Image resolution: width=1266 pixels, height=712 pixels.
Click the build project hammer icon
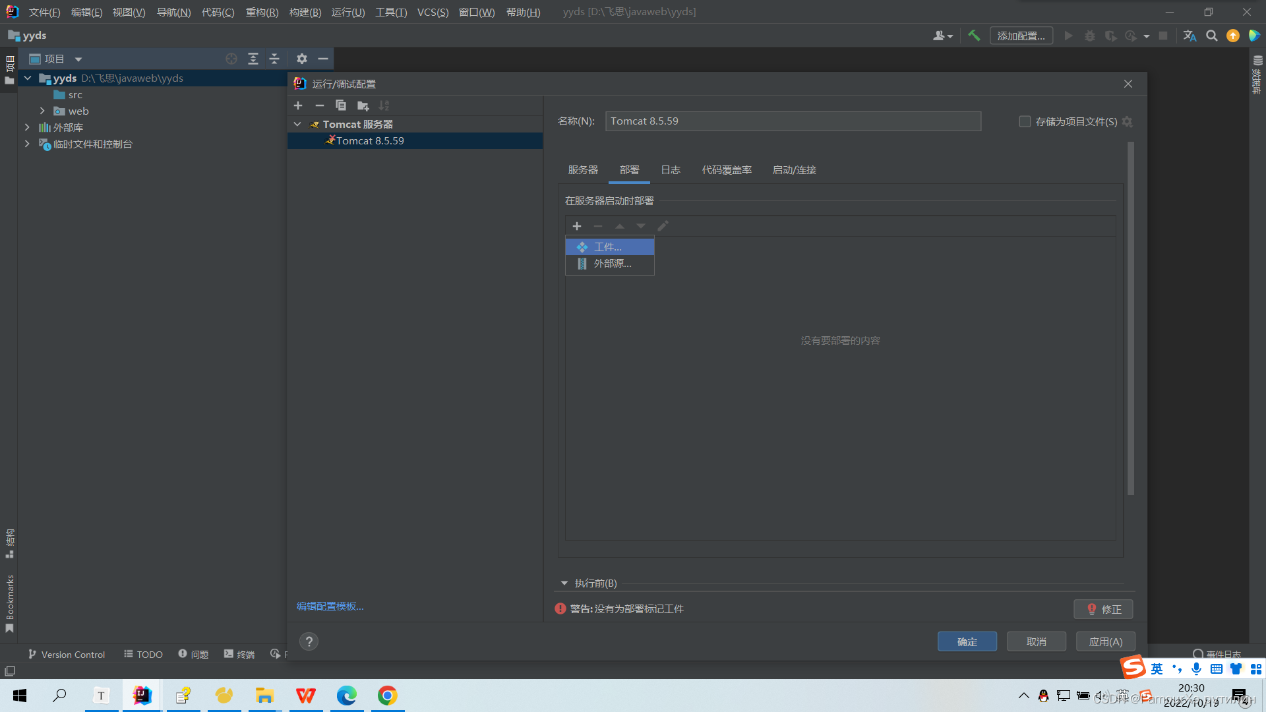point(974,36)
